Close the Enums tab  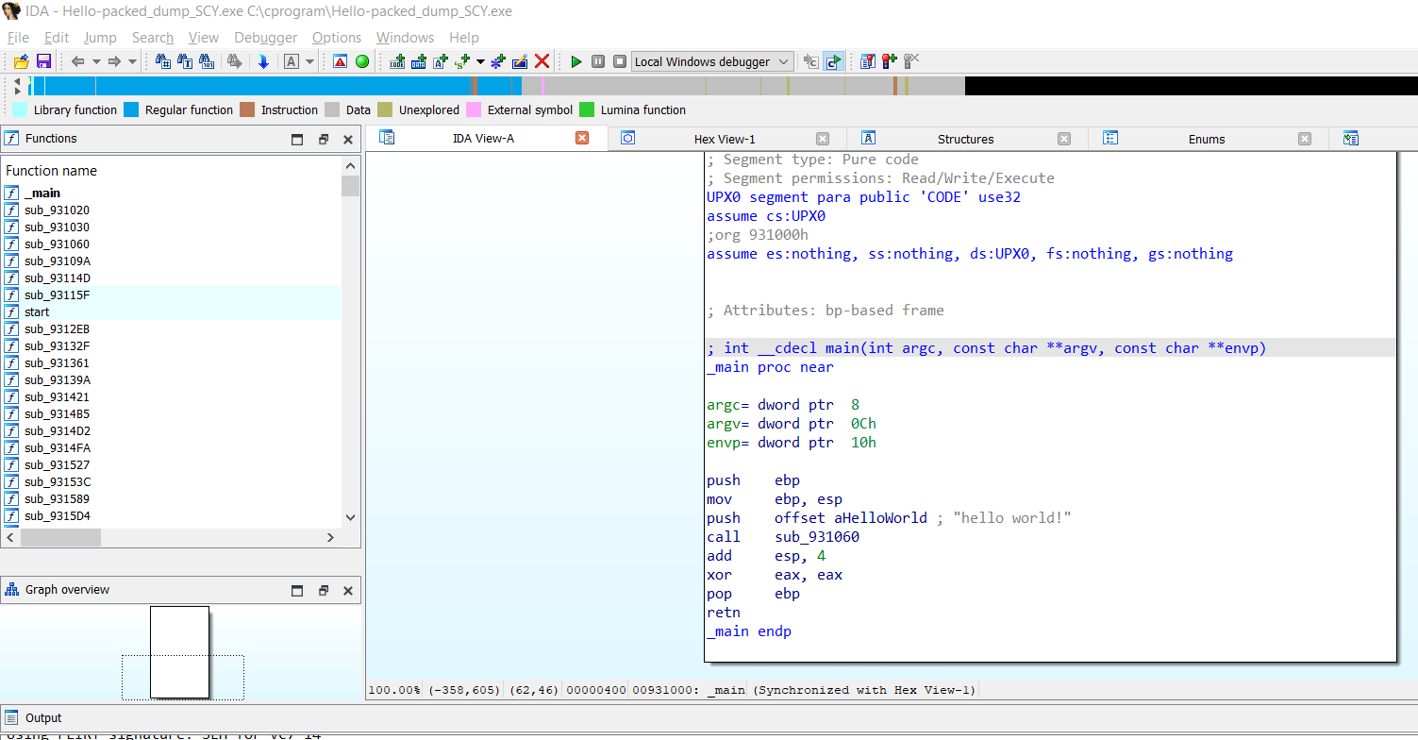[1305, 139]
